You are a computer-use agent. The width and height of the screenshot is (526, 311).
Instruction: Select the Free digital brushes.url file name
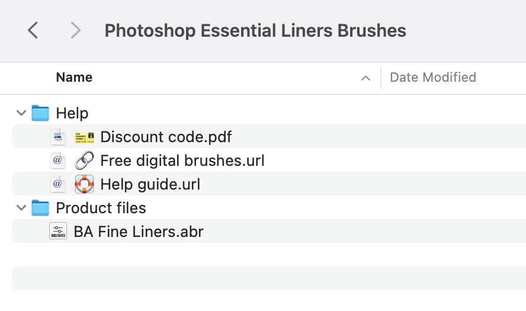(x=182, y=161)
